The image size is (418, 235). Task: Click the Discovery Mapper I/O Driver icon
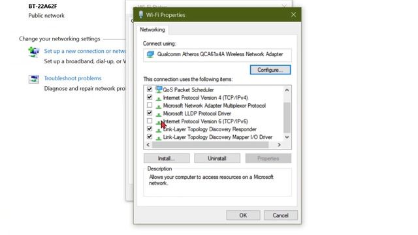tap(159, 138)
